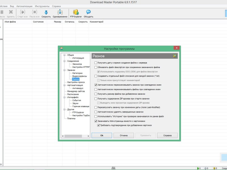Enable Получать дату и время создания файла
The image size is (227, 170).
(x=96, y=63)
